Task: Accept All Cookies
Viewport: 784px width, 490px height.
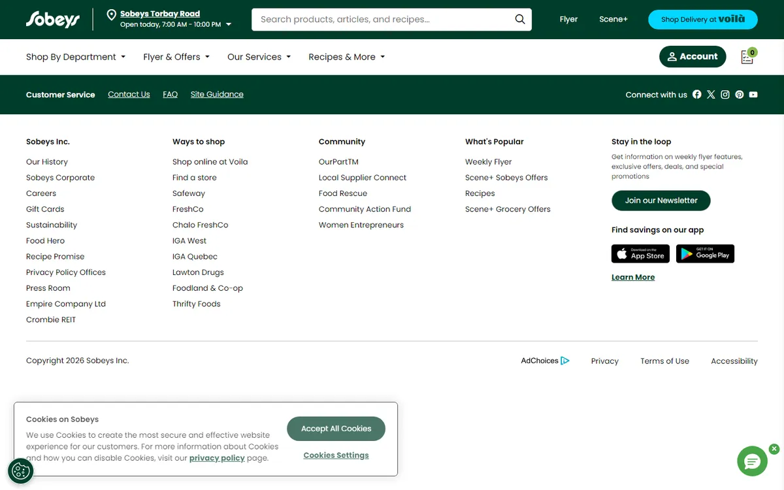Action: (336, 429)
